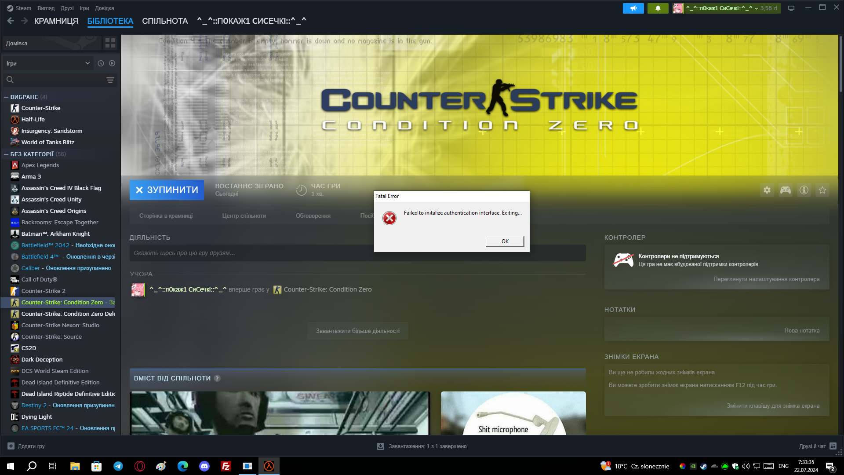The height and width of the screenshot is (475, 844).
Task: Open recent games clock filter
Action: coord(101,63)
